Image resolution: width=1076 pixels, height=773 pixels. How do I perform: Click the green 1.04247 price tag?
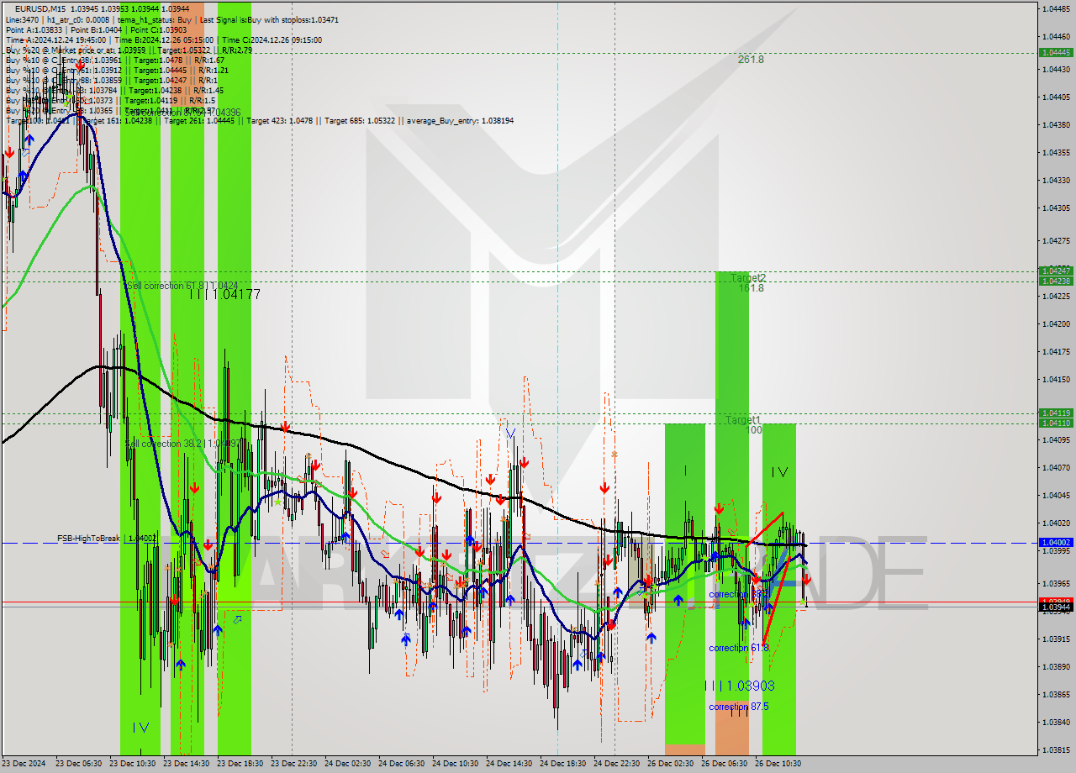[x=1056, y=271]
